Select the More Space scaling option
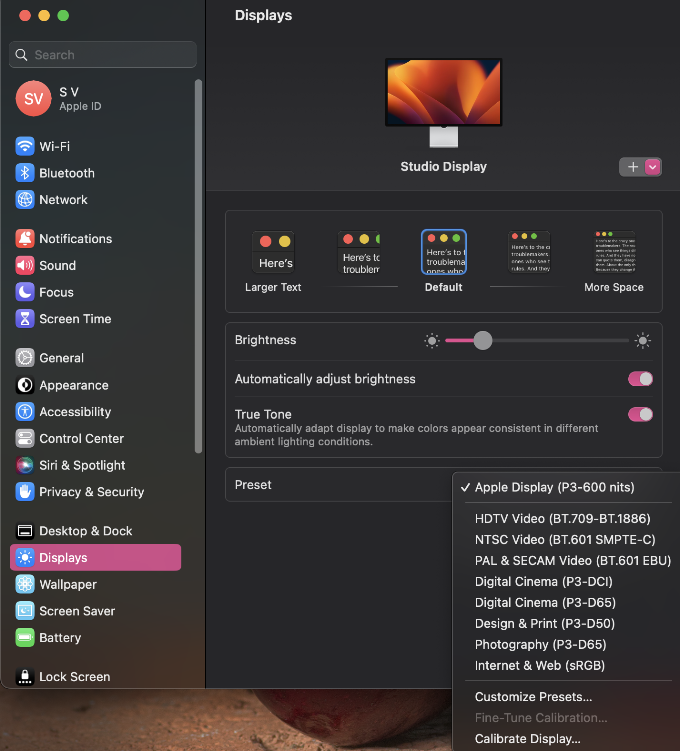The width and height of the screenshot is (680, 751). pos(614,252)
